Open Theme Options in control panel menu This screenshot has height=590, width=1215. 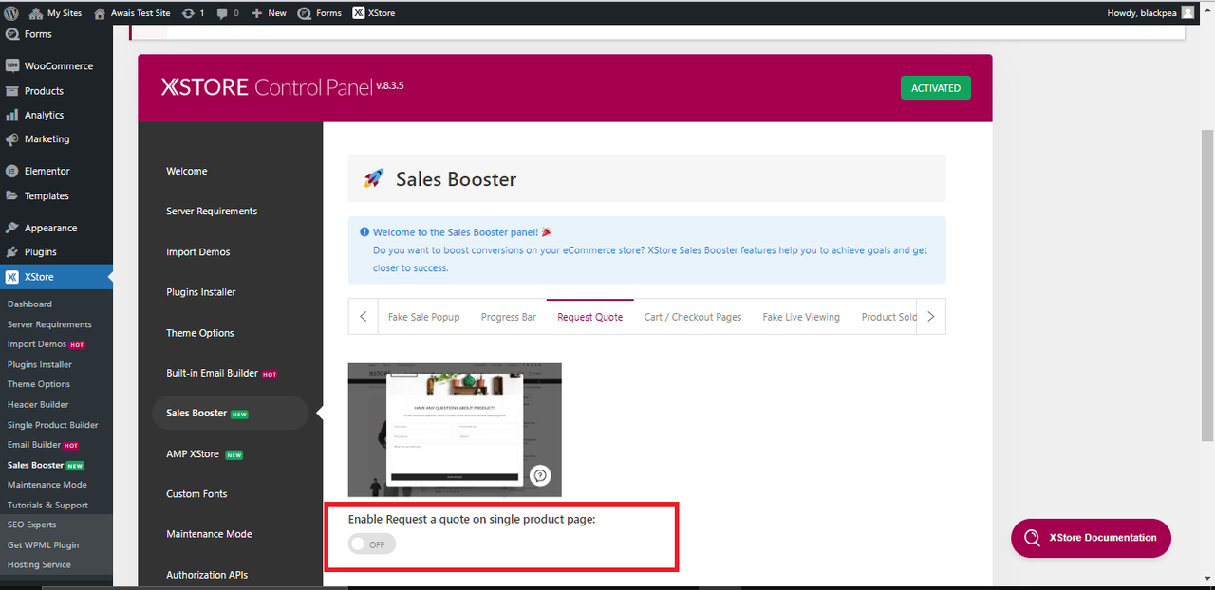200,333
